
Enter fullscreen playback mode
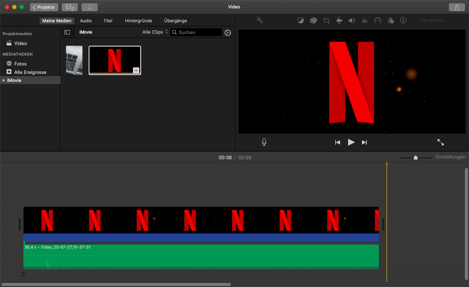click(x=441, y=142)
